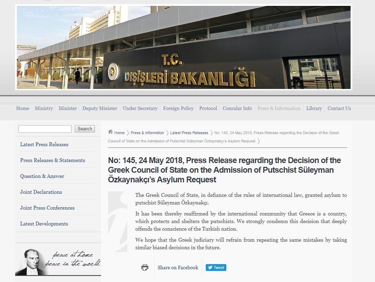Screen dimensions: 375x282
Task: Click the blue Tweet button
Action: (216, 268)
